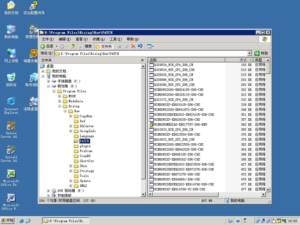Collapse the Rising folder tree node
Screen dimensions: 300x225
(x=59, y=106)
